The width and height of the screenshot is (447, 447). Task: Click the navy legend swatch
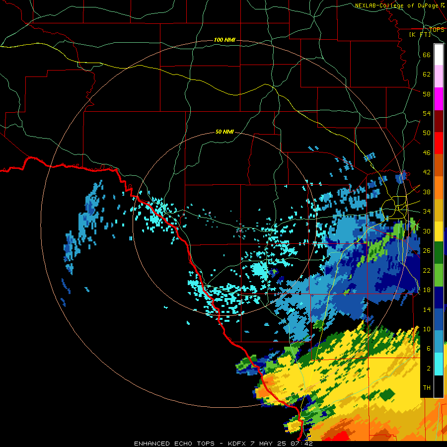pos(439,298)
